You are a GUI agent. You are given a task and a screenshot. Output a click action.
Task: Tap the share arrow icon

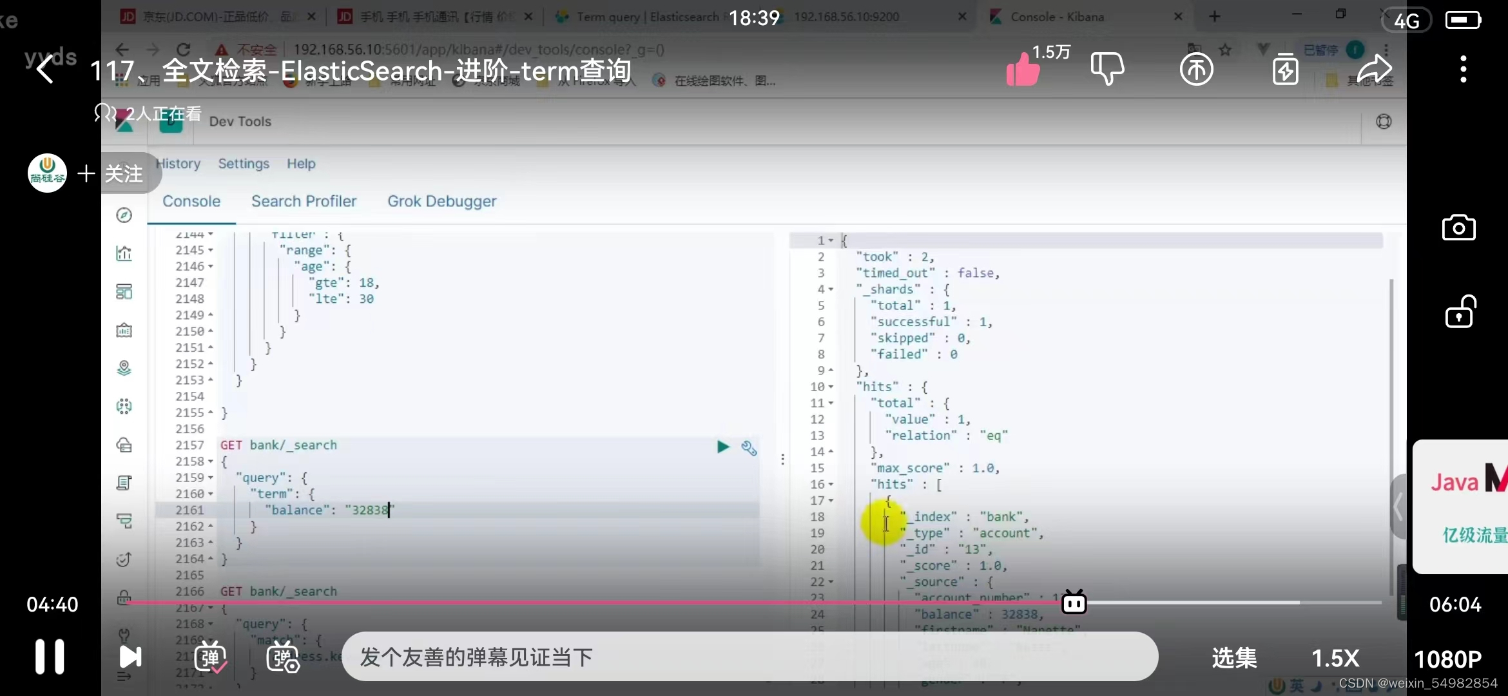pyautogui.click(x=1374, y=69)
